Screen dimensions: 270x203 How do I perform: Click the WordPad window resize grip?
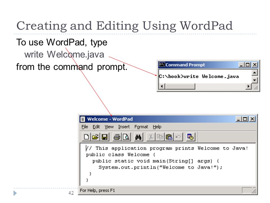(254, 191)
